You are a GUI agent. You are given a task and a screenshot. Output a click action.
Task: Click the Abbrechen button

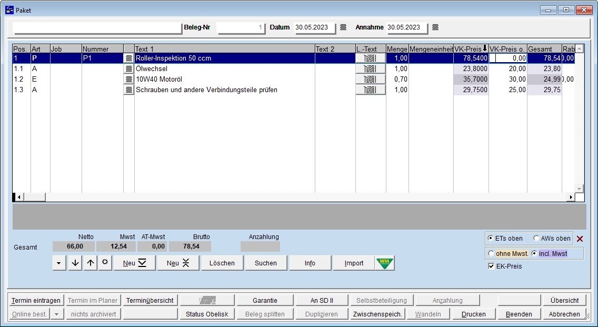[x=564, y=314]
